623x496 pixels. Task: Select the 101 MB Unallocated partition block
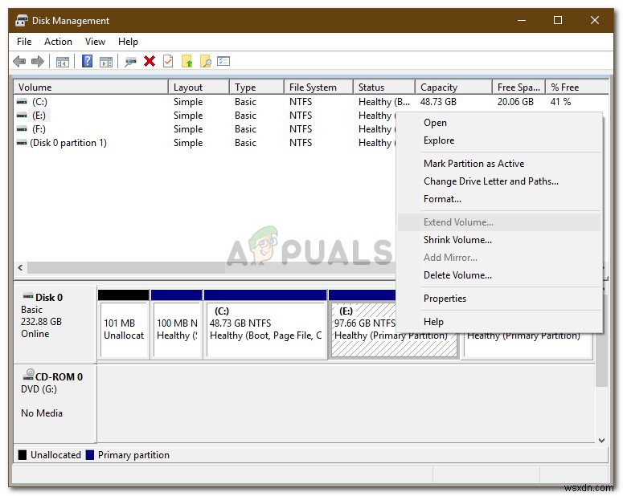[x=124, y=324]
